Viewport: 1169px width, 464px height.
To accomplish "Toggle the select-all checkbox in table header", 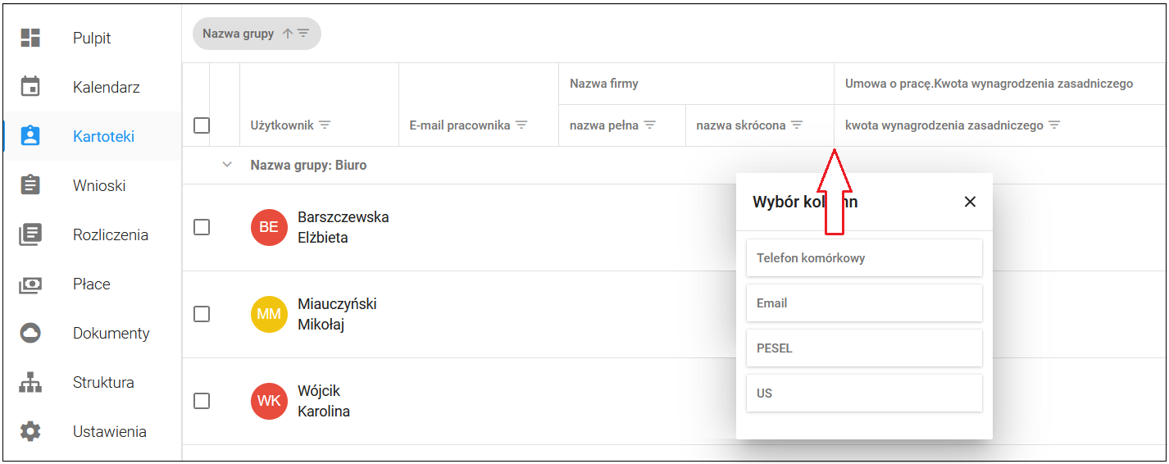I will tap(202, 125).
